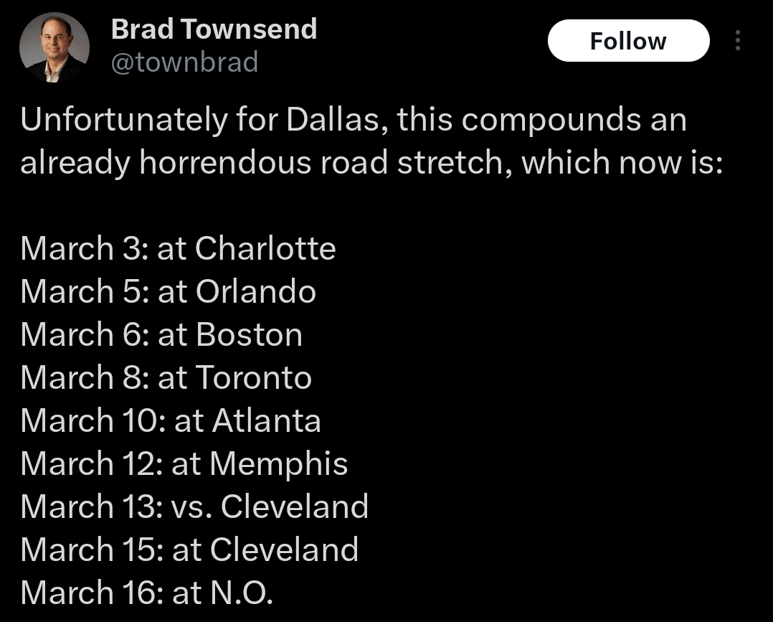This screenshot has width=773, height=622.
Task: Select the line 'March 10: at Atlanta'
Action: tap(171, 420)
